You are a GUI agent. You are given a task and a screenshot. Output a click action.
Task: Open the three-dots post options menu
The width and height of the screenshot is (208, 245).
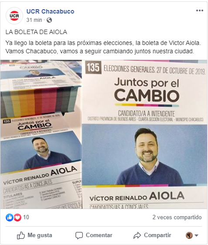[x=200, y=10]
